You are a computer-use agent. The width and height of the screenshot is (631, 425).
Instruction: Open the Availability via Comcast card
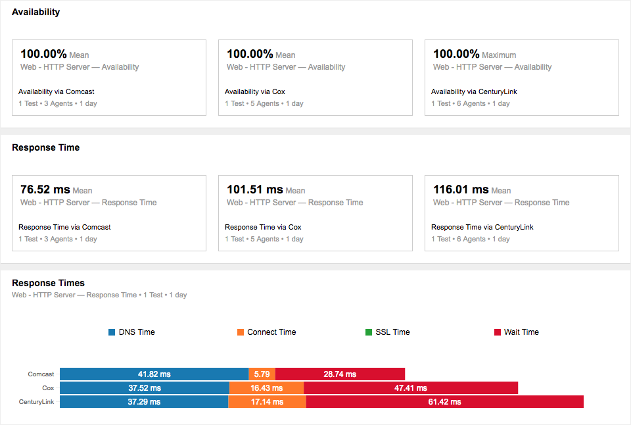click(109, 78)
